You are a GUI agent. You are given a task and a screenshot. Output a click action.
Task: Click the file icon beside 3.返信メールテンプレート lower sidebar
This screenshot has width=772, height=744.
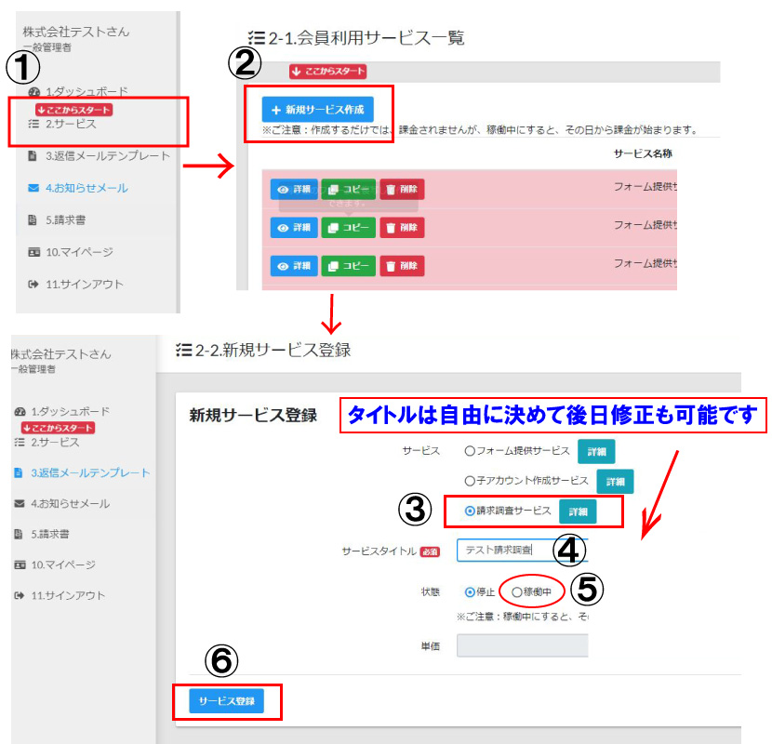19,472
